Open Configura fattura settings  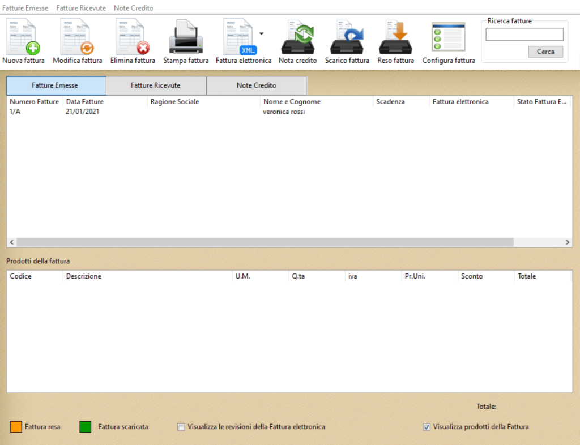point(448,37)
